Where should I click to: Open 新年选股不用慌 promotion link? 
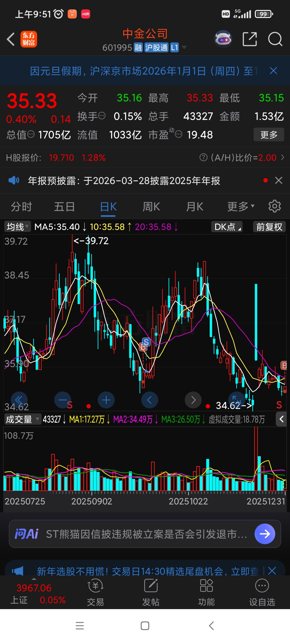[x=148, y=571]
